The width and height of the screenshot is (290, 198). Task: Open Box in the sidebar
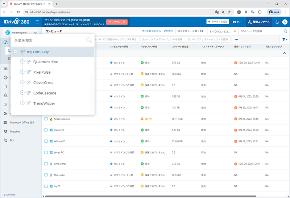(12, 140)
